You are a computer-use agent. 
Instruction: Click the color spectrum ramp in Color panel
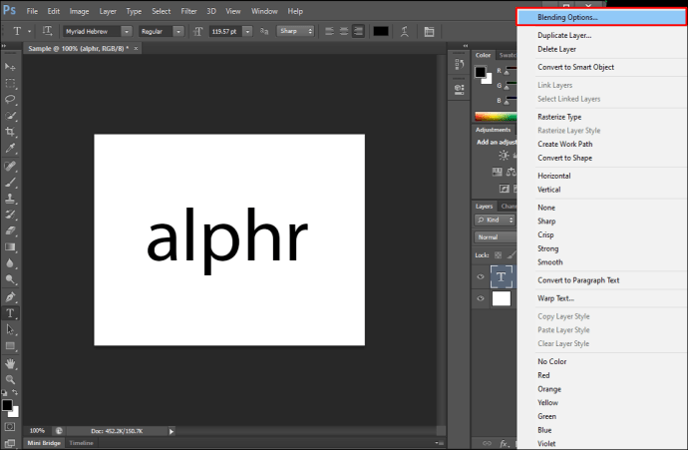[x=496, y=117]
